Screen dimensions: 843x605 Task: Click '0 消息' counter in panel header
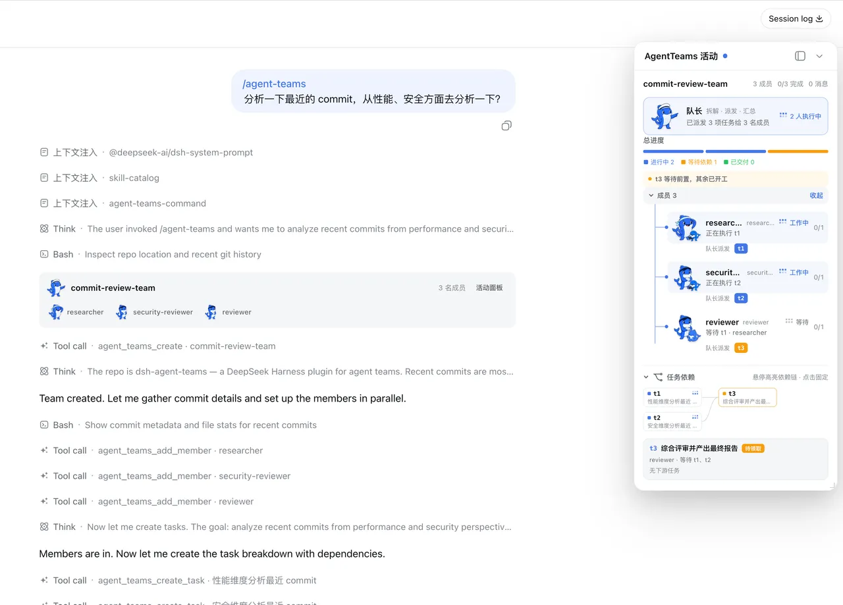pos(818,84)
